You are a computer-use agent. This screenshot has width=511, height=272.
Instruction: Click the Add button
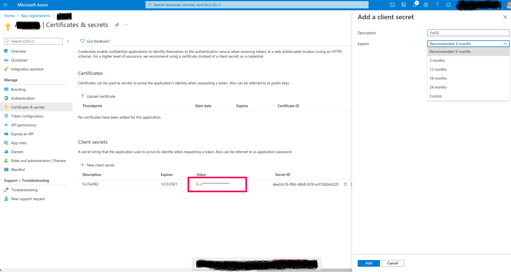369,263
